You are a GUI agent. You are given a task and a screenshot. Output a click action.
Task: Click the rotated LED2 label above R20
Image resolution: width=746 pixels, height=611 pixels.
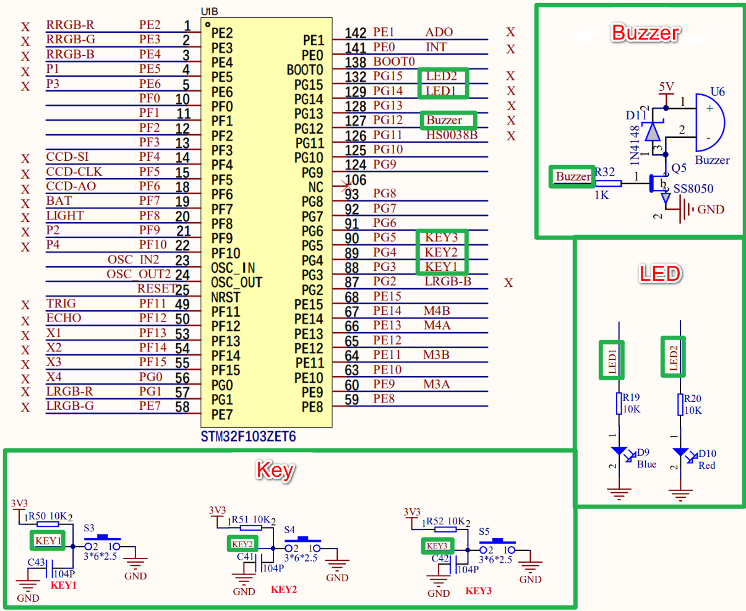coord(674,357)
